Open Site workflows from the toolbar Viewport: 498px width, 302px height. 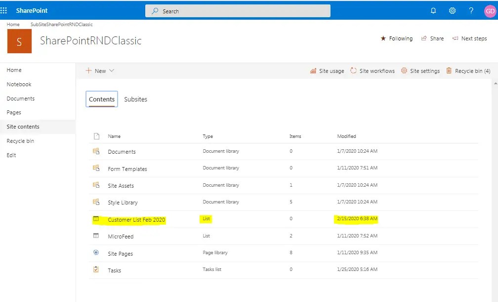tap(376, 70)
